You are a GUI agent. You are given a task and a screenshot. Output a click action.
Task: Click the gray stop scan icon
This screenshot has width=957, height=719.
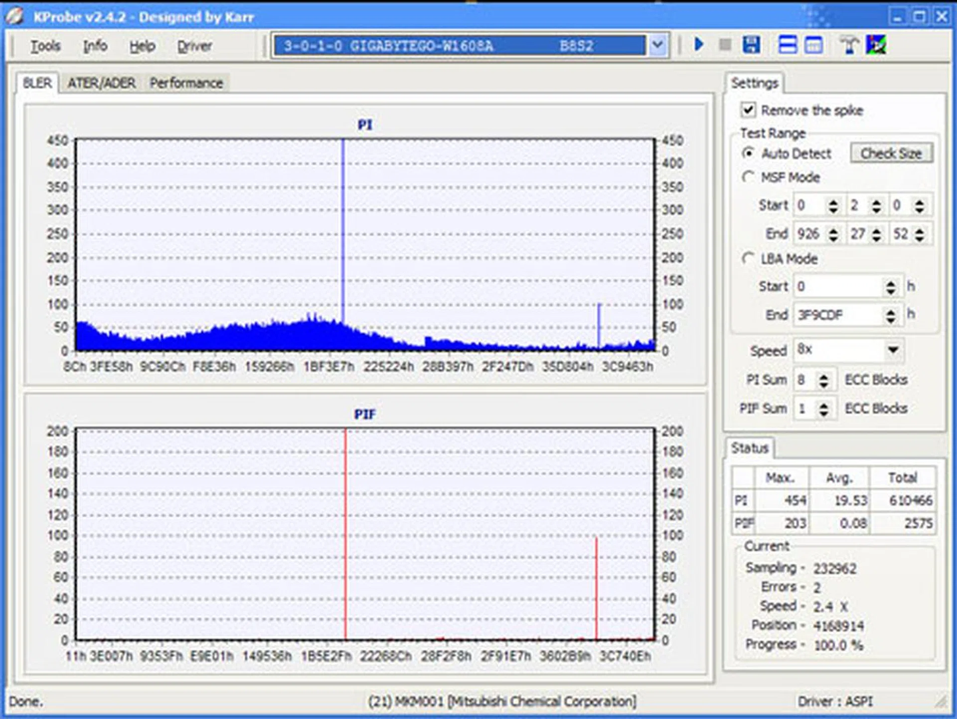pyautogui.click(x=725, y=45)
